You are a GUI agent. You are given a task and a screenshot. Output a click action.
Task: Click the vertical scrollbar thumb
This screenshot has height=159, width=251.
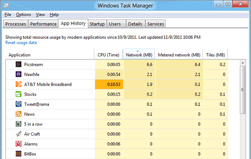243,90
